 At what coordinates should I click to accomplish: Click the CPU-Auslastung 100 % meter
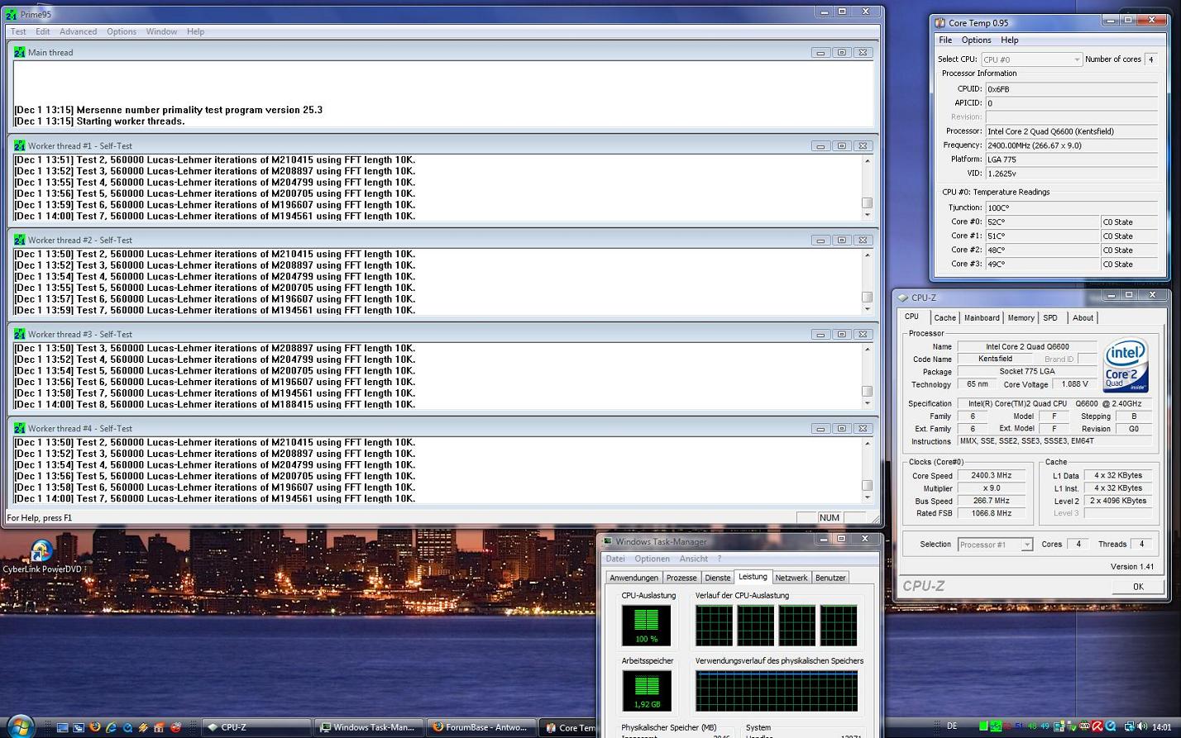point(646,626)
